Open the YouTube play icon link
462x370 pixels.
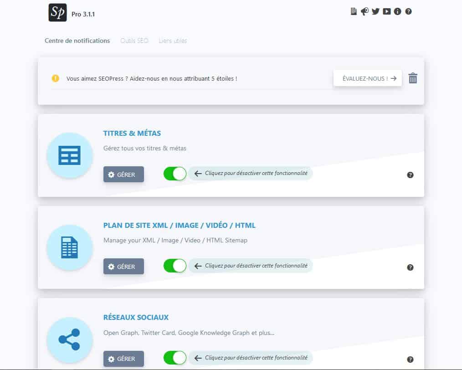tap(386, 11)
